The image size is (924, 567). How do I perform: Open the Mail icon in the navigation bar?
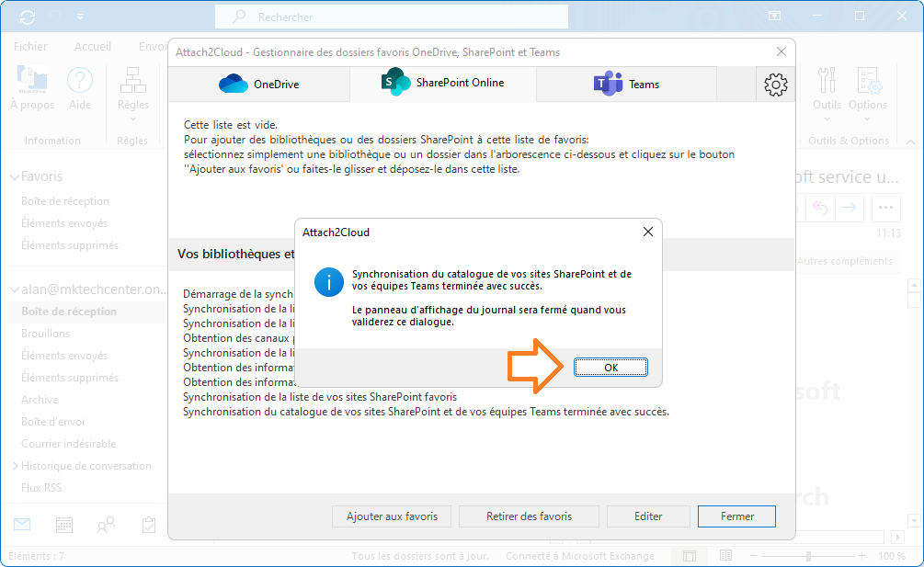[21, 524]
